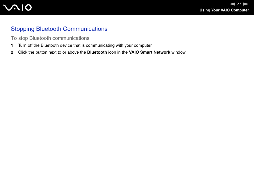The height and width of the screenshot is (179, 254).
Task: Click step 1 'Turn off the Bluetooth device' text
Action: tap(85, 45)
